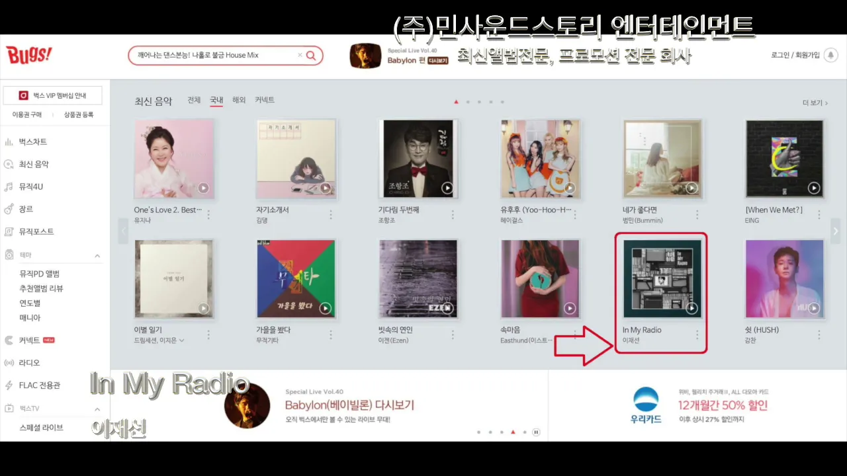Image resolution: width=847 pixels, height=476 pixels.
Task: Go to next album page arrow
Action: 835,231
